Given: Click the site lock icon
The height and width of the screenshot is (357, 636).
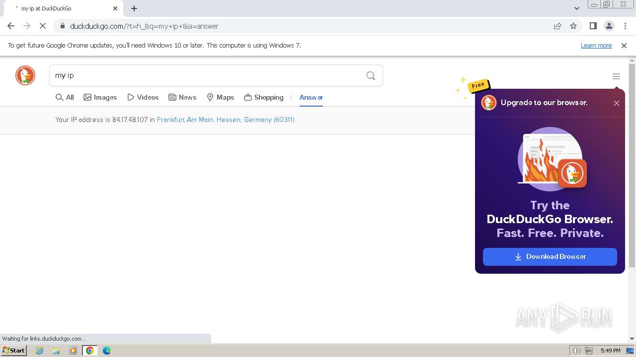Looking at the screenshot, I should (62, 26).
